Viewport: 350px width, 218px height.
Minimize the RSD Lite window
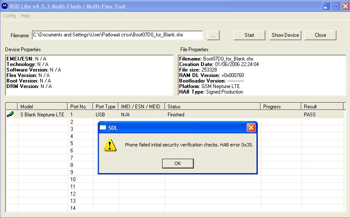pos(325,6)
